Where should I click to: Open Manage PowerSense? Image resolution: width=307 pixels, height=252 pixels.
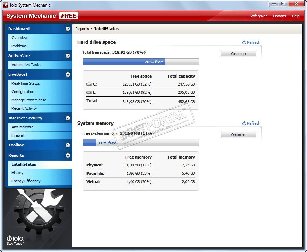(x=40, y=100)
